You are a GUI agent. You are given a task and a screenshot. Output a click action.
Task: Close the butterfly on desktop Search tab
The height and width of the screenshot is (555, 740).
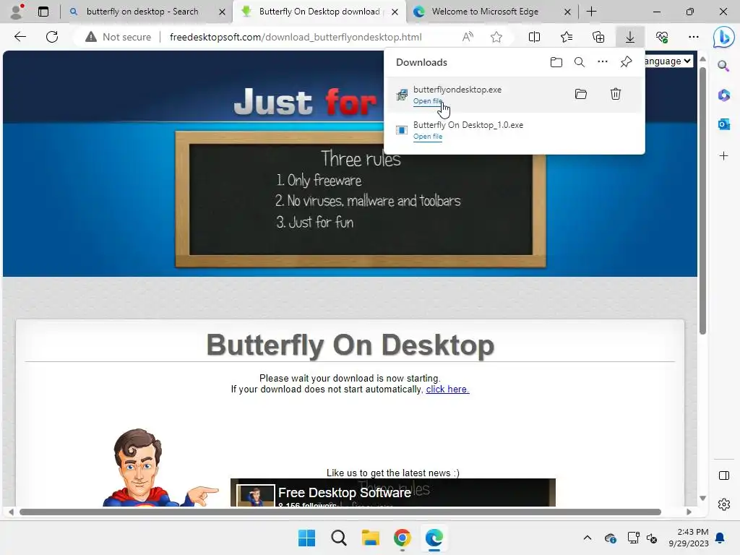(222, 12)
